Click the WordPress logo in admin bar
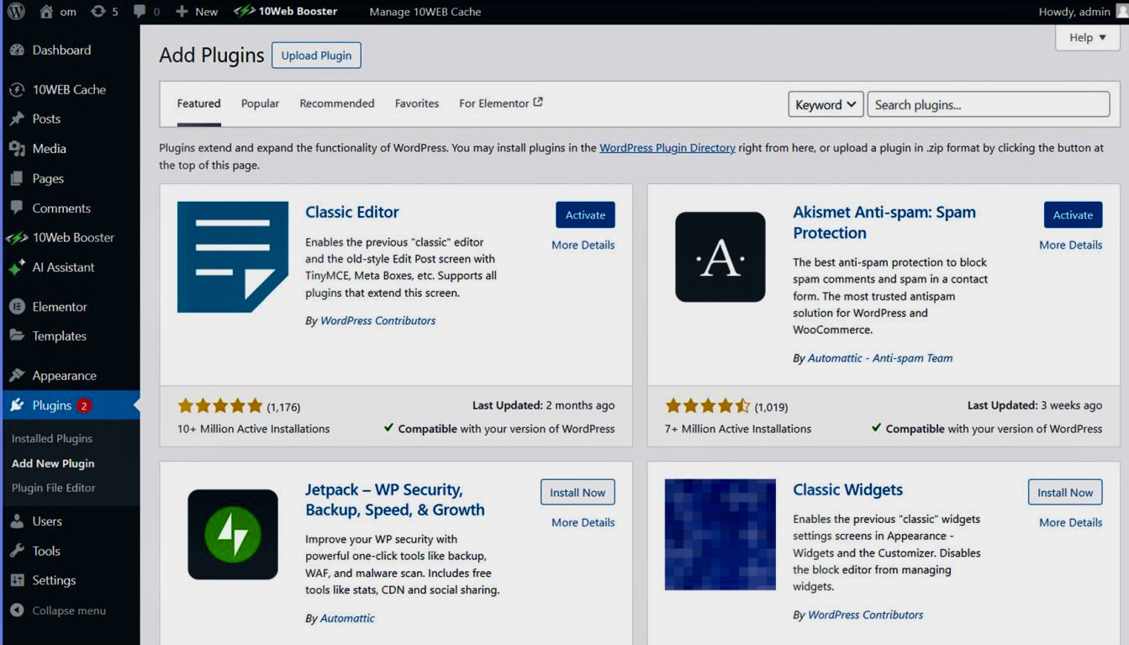 [17, 12]
